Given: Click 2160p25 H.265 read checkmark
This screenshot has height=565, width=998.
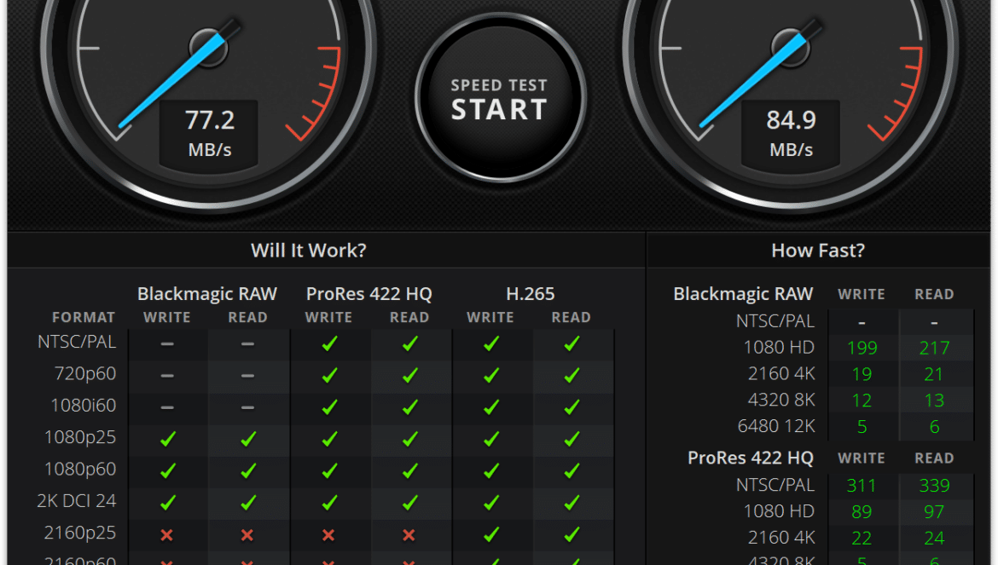Looking at the screenshot, I should [572, 534].
